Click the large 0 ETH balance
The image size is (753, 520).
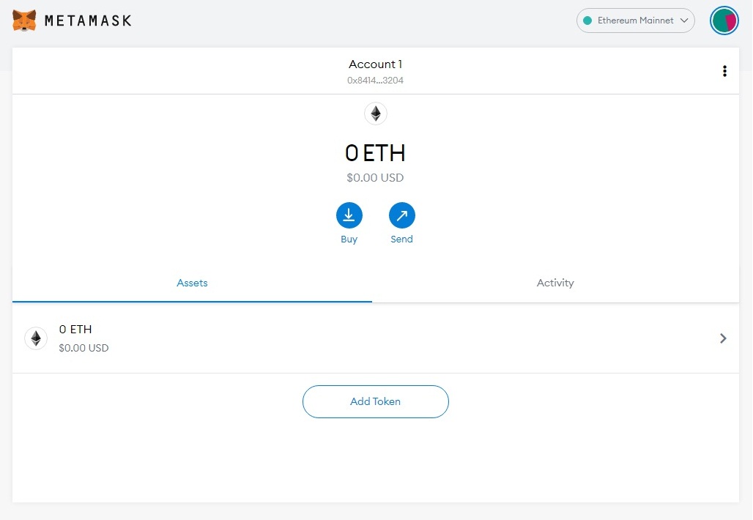click(375, 153)
